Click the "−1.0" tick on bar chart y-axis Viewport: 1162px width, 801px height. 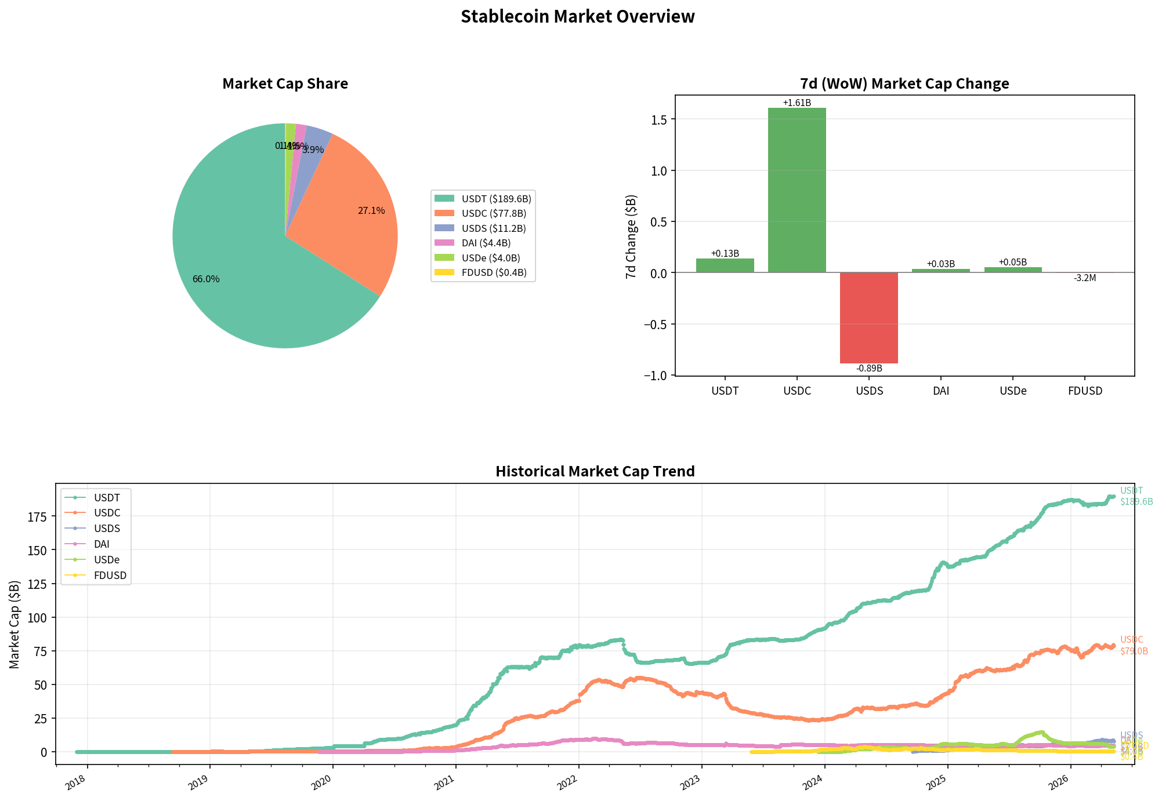tap(655, 376)
